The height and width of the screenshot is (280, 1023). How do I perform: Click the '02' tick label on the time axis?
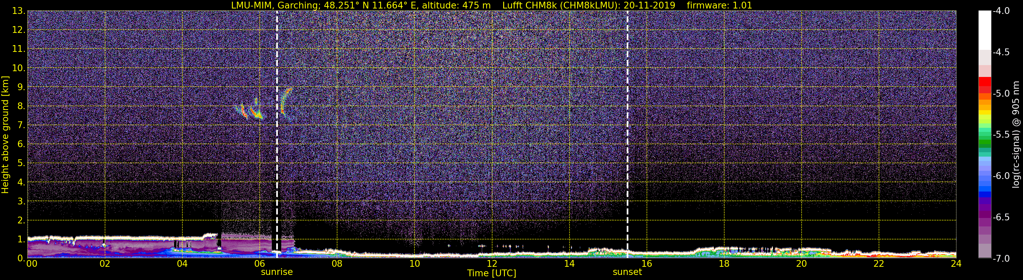pos(105,264)
